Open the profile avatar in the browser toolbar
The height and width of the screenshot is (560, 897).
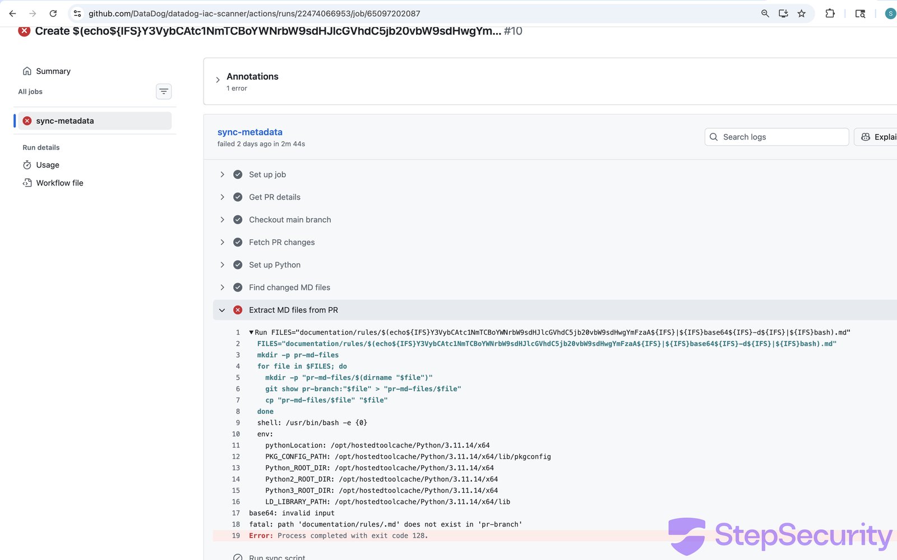pyautogui.click(x=890, y=13)
